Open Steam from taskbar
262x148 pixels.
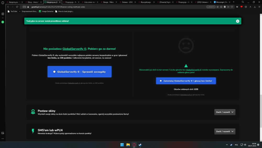(x=140, y=145)
